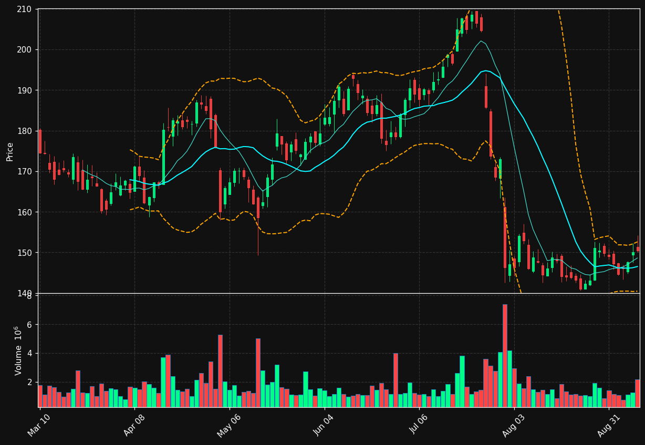
Task: Click the 160 price axis label
Action: point(25,212)
